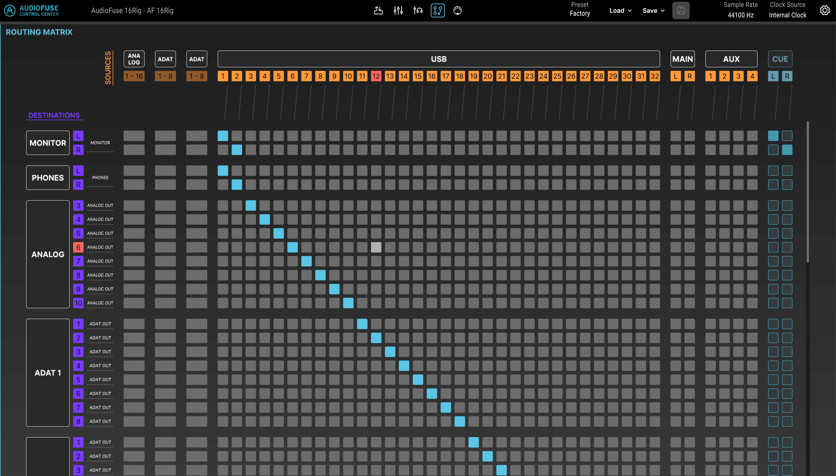Click the matrix vertical scrollbar
Image resolution: width=836 pixels, height=476 pixels.
807,192
